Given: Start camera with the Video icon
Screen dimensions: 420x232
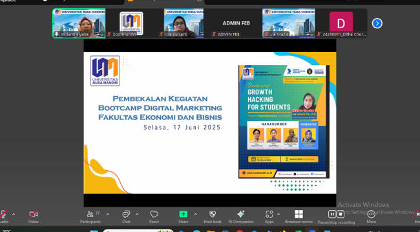Looking at the screenshot, I should (x=34, y=214).
